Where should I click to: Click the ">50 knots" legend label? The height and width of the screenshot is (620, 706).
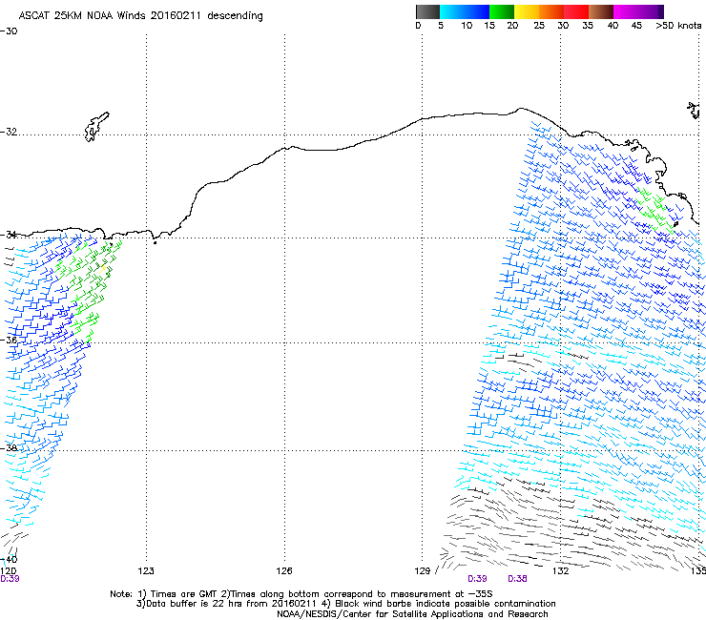[678, 26]
